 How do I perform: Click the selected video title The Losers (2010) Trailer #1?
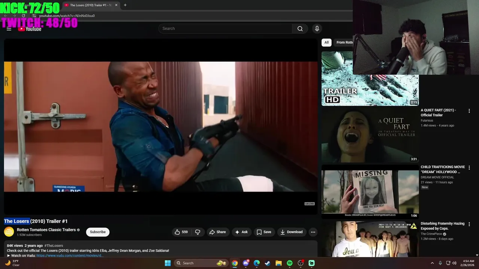click(36, 221)
